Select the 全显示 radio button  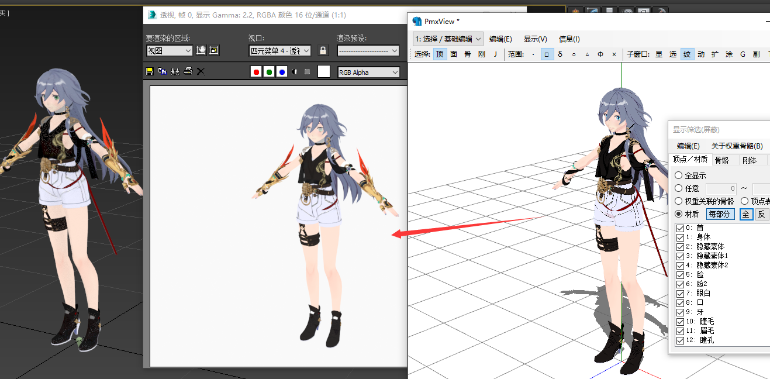[678, 175]
